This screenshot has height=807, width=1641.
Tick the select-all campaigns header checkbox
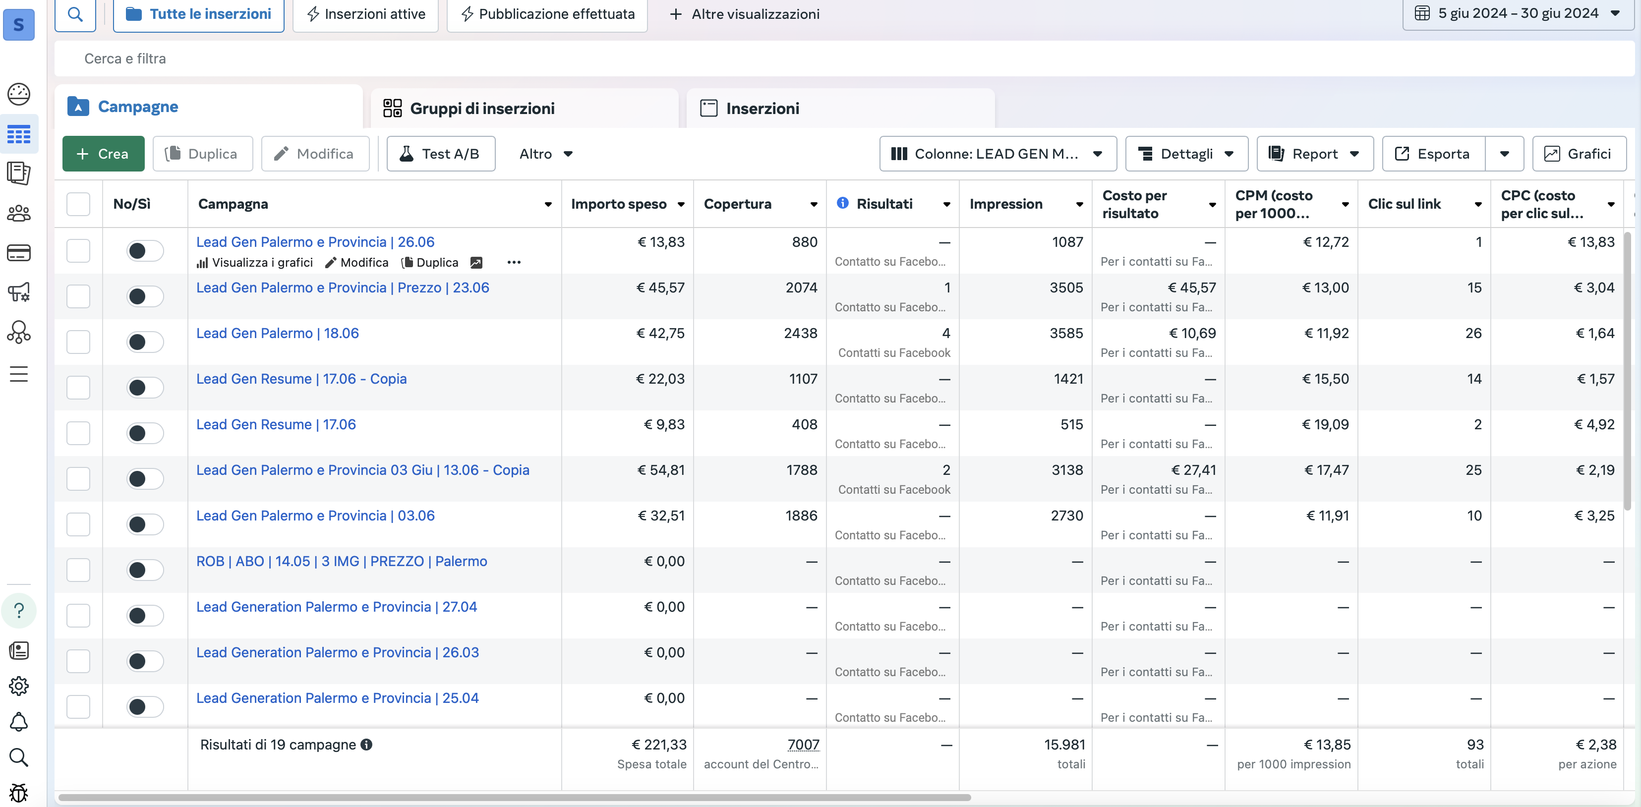(78, 204)
